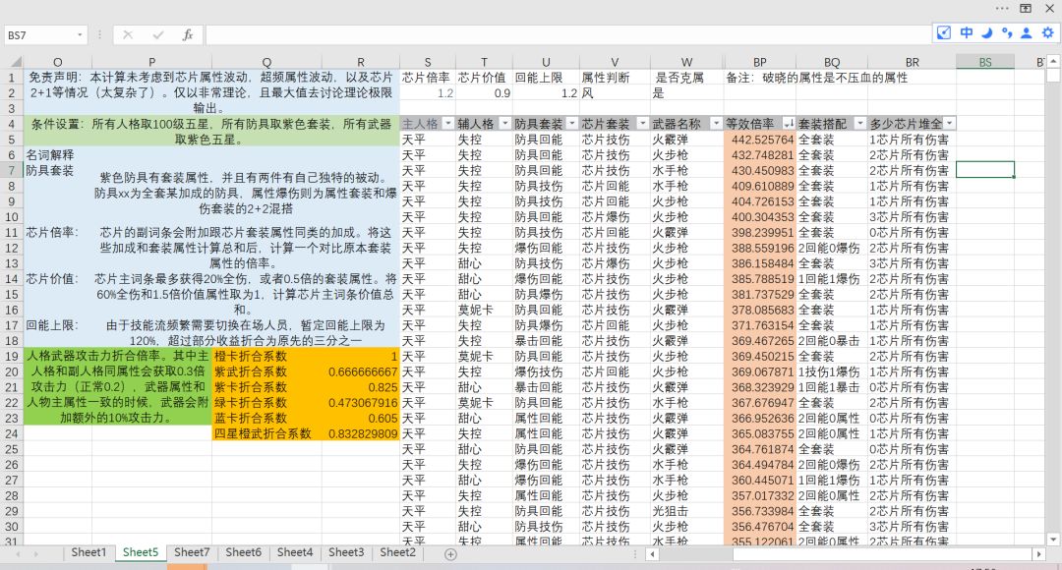Screen dimensions: 1062x570
Task: Switch to the Sheet4 tab
Action: click(295, 552)
